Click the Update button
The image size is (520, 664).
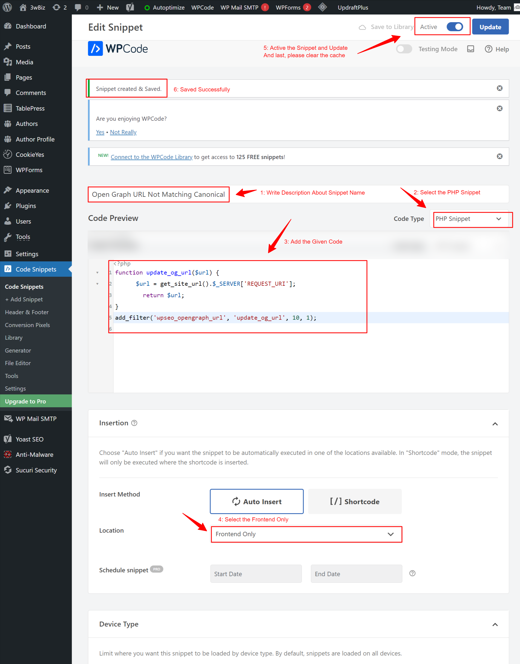tap(490, 27)
